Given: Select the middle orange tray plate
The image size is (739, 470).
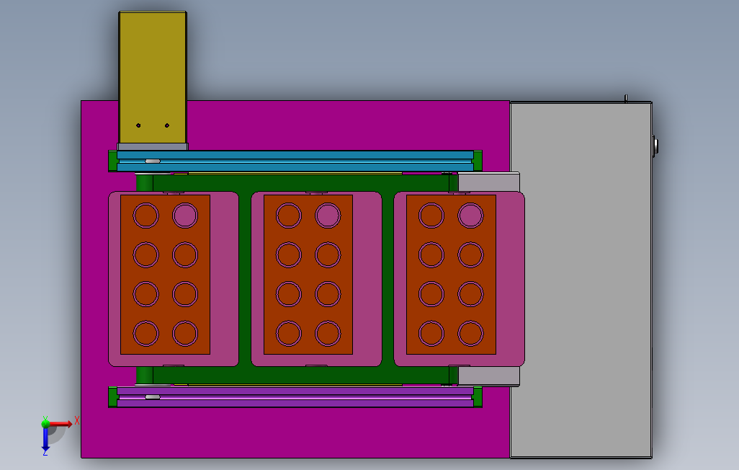Looking at the screenshot, I should pos(308,274).
